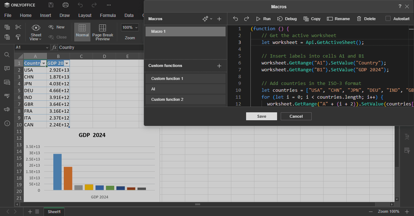Click the Save document icon in title bar

[51, 5]
